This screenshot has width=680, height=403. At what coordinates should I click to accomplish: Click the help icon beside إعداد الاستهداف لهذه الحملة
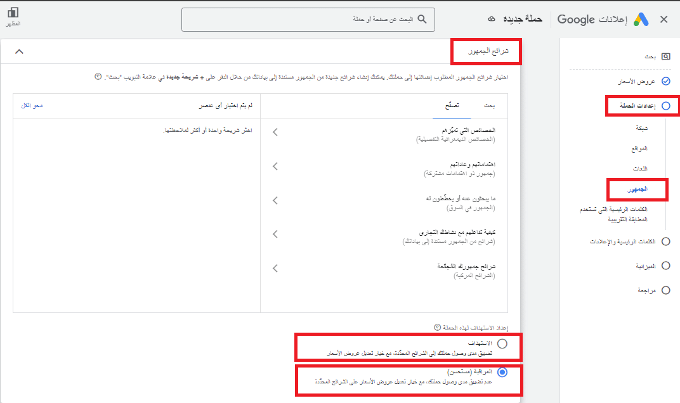438,327
